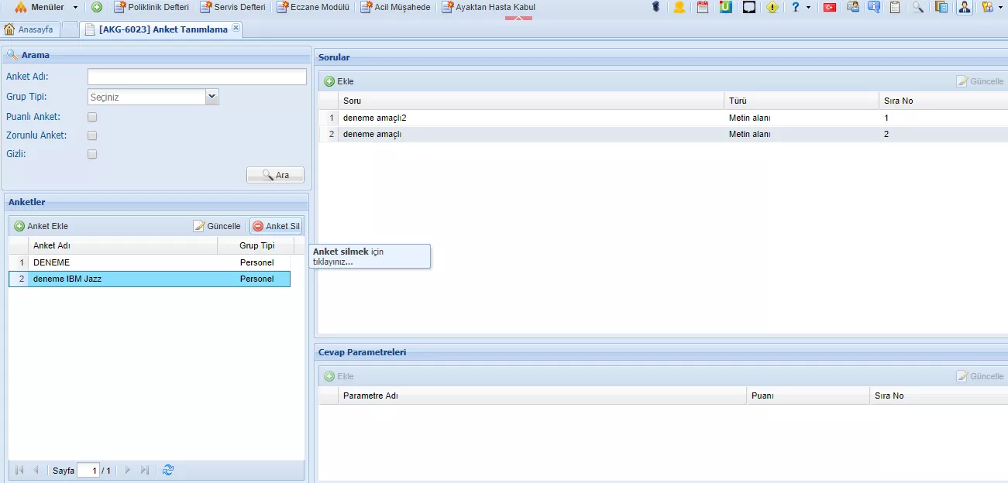Go to last page in Anketler pager

pyautogui.click(x=145, y=470)
